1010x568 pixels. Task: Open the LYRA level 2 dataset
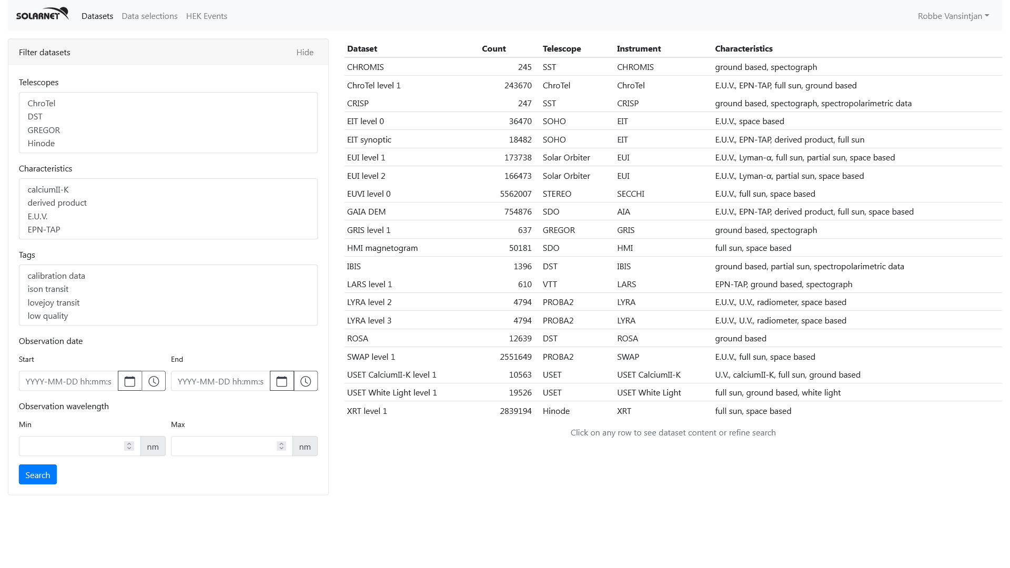673,302
